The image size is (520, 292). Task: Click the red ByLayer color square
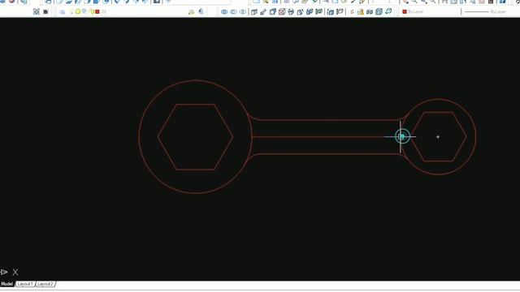(x=405, y=12)
